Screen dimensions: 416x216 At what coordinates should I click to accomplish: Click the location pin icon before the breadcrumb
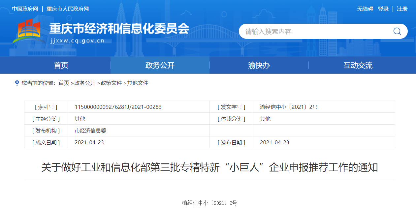click(x=17, y=83)
